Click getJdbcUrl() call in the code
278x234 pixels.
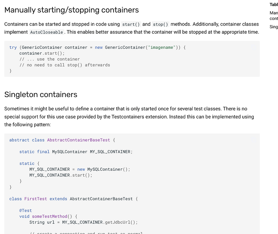pyautogui.click(x=122, y=222)
